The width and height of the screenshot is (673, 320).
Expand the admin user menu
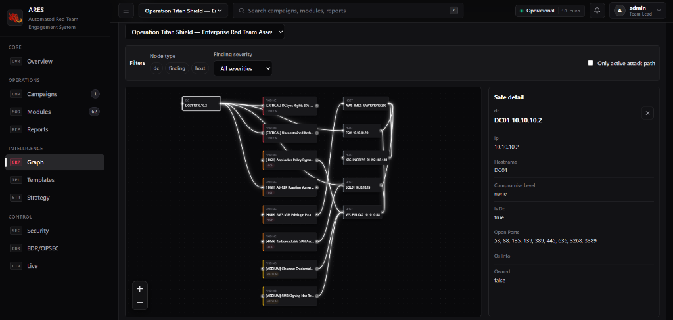coord(638,11)
